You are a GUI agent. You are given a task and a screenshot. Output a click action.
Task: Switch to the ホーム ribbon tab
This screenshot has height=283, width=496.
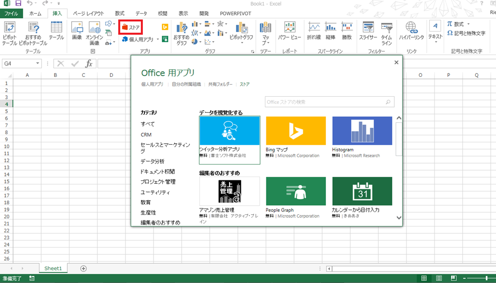coord(35,14)
